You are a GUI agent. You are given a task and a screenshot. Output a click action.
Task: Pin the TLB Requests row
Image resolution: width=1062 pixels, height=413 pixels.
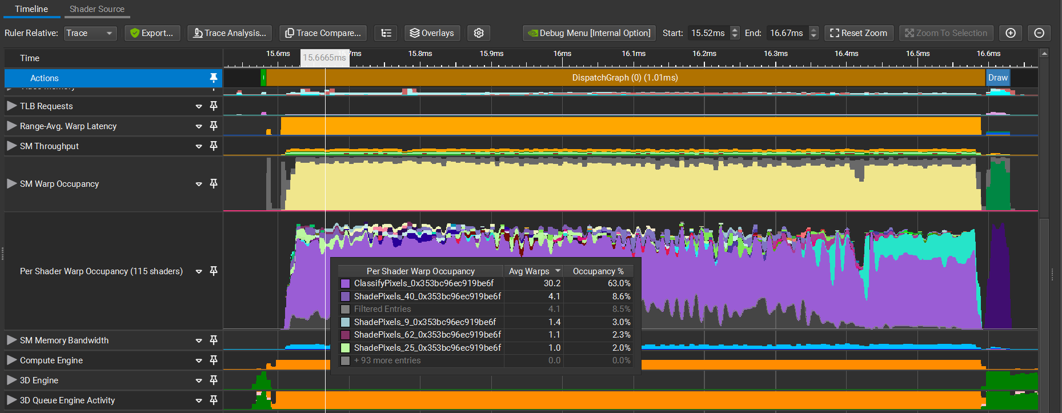click(x=214, y=106)
